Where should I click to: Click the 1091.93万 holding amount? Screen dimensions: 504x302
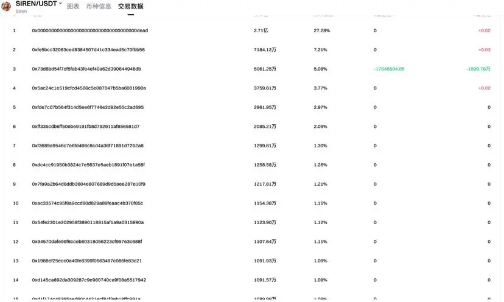(265, 261)
